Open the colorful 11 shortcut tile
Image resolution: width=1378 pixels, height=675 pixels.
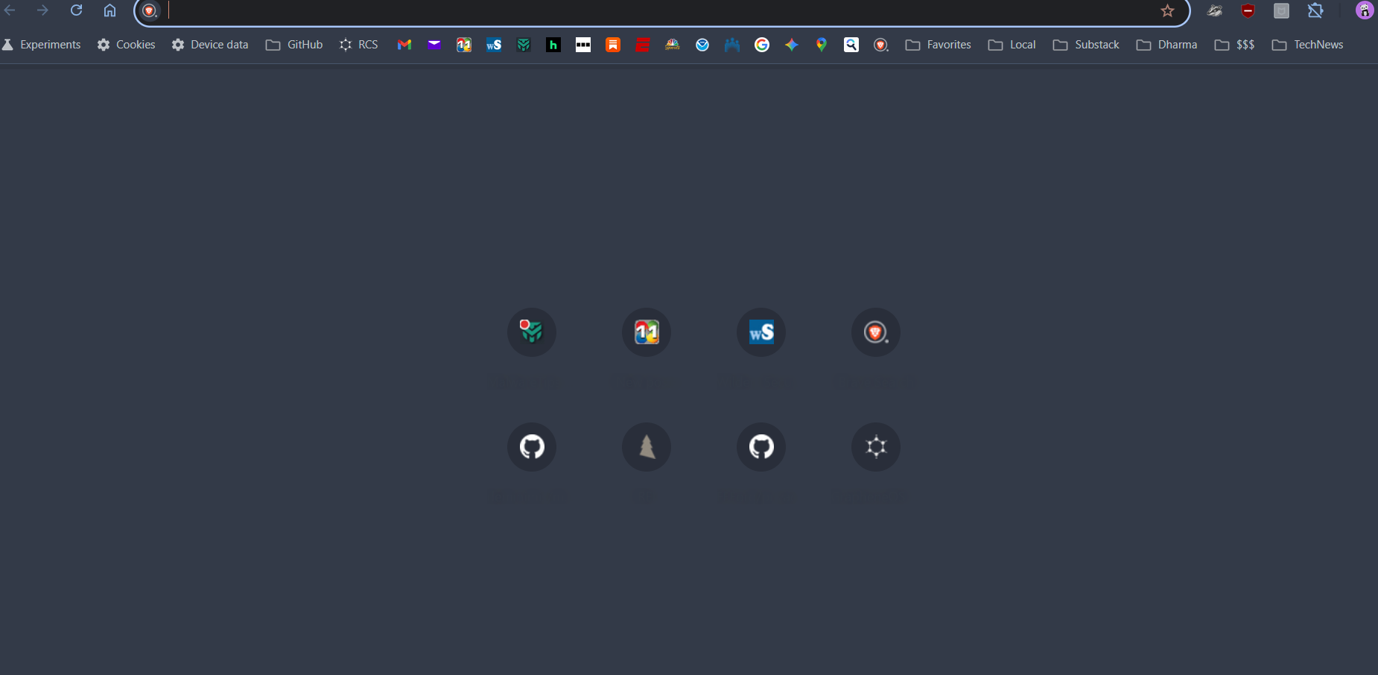(x=647, y=332)
